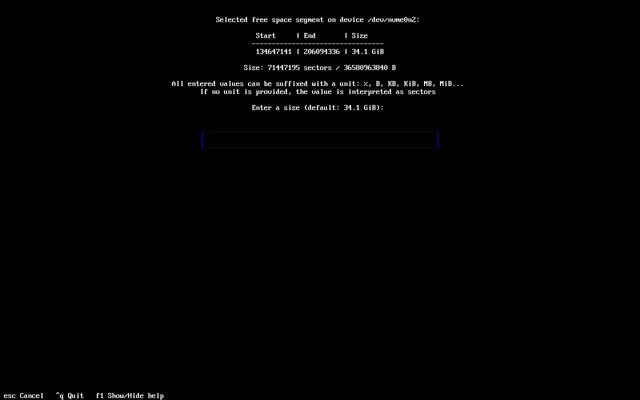Click the 'All entered values can be suffixed' line
The image size is (640, 400).
click(x=318, y=83)
